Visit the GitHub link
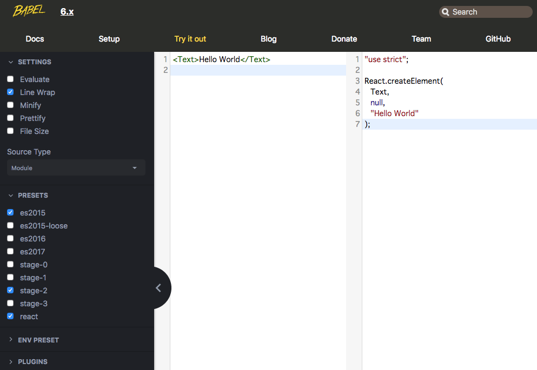This screenshot has height=370, width=537. point(498,38)
